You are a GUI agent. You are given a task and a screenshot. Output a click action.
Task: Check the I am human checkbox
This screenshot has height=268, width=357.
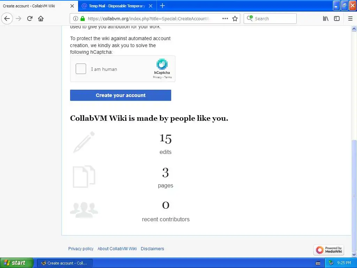click(x=81, y=69)
